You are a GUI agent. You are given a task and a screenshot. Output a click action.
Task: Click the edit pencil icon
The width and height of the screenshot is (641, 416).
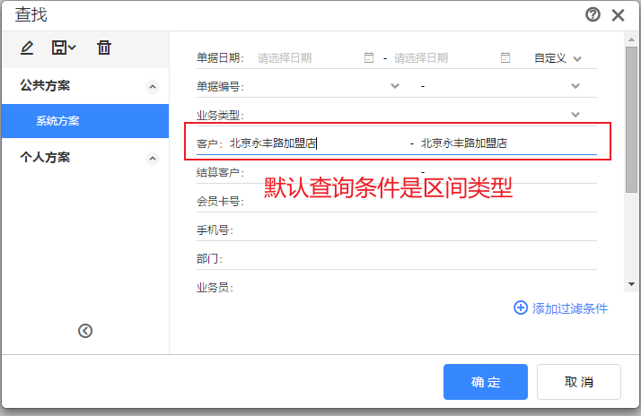[x=27, y=48]
